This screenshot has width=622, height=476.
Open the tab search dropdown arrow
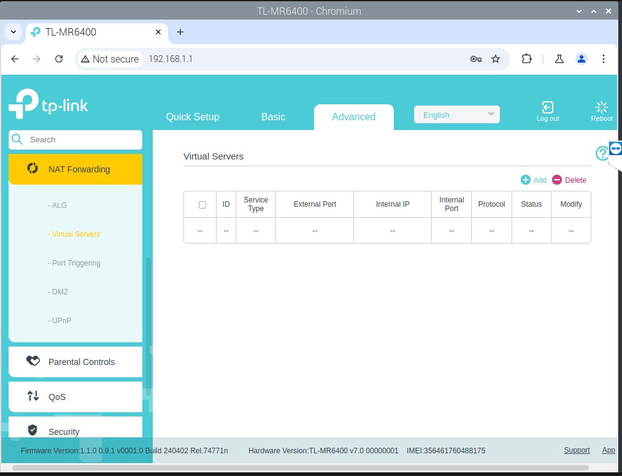tap(15, 32)
